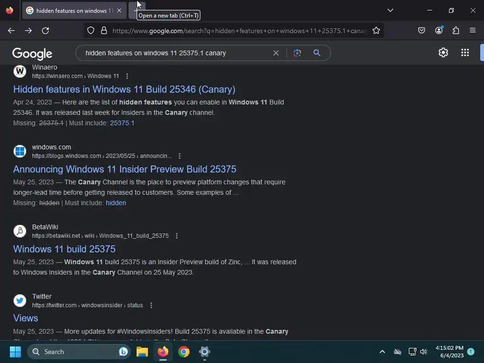Screen dimensions: 484x363
Task: Click the Firefox View icon at tab strip start
Action: pyautogui.click(x=9, y=10)
